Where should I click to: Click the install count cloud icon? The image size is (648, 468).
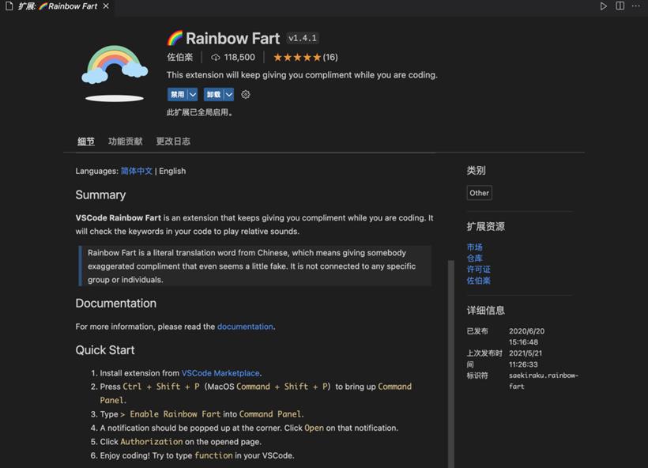[x=215, y=58]
